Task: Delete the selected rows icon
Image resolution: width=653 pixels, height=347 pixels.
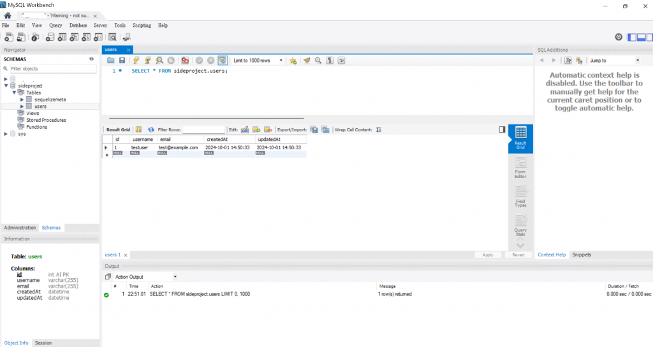Action: pyautogui.click(x=268, y=129)
